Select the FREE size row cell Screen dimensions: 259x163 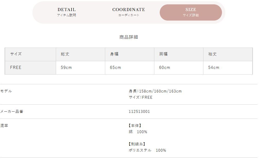pos(30,68)
